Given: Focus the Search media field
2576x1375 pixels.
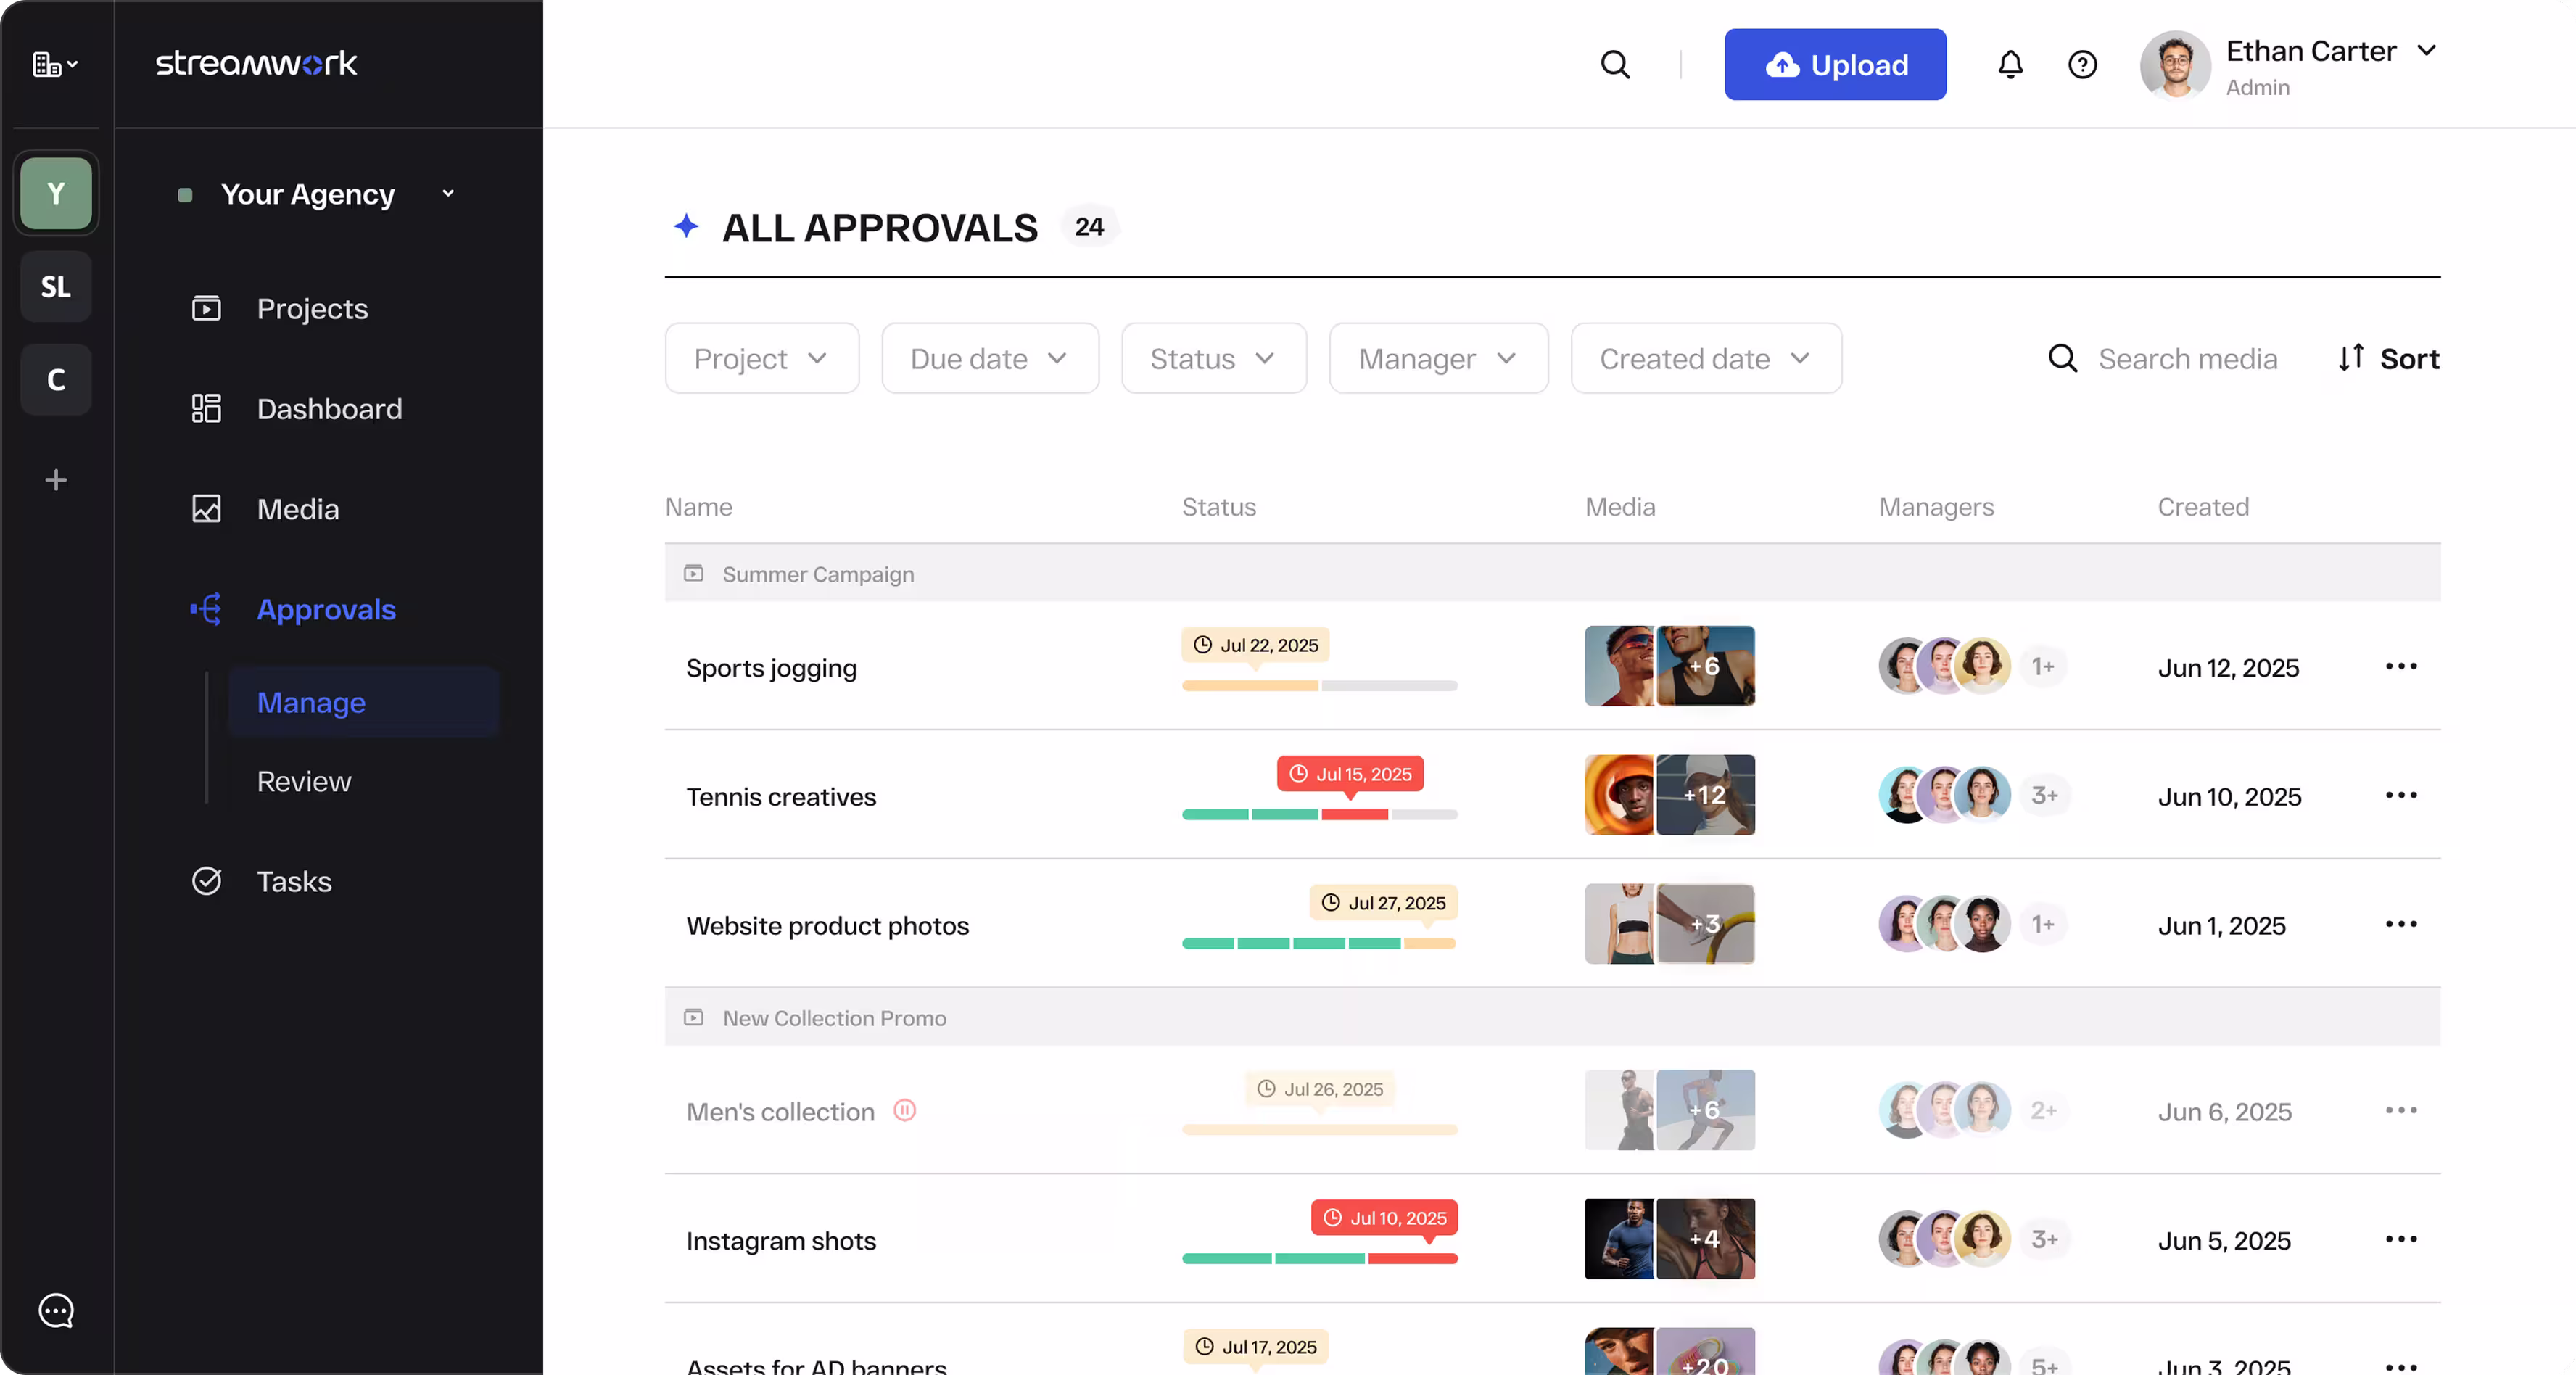Looking at the screenshot, I should coord(2187,359).
